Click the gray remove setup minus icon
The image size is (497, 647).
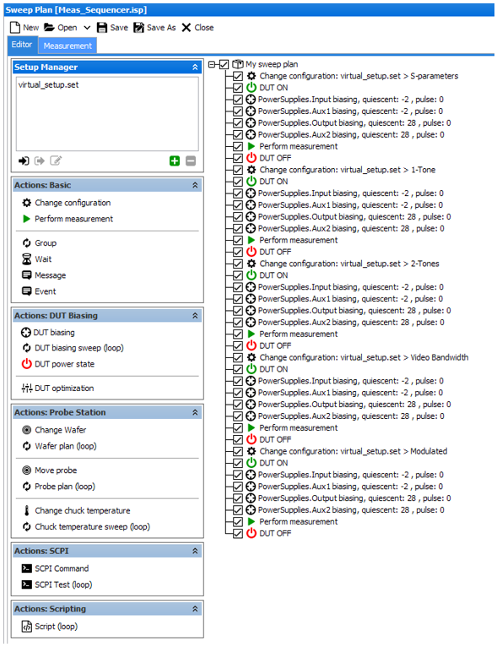(x=191, y=161)
